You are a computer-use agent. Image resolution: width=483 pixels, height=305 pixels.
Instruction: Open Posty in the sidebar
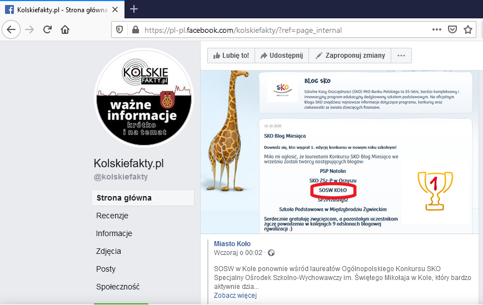coord(106,269)
